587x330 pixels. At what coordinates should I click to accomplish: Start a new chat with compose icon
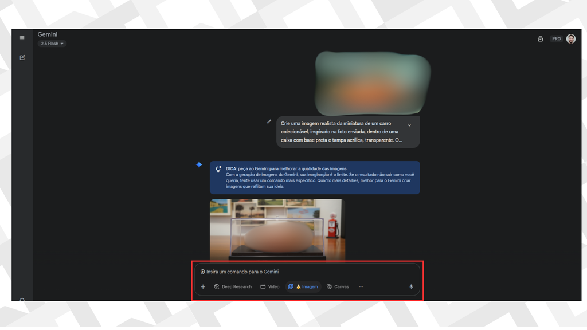click(x=22, y=57)
